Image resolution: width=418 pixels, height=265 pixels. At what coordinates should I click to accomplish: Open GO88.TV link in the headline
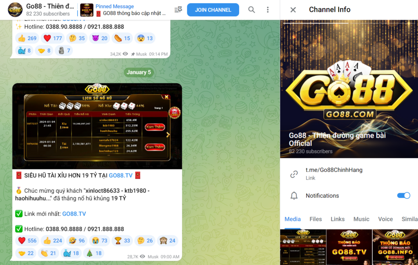point(120,176)
